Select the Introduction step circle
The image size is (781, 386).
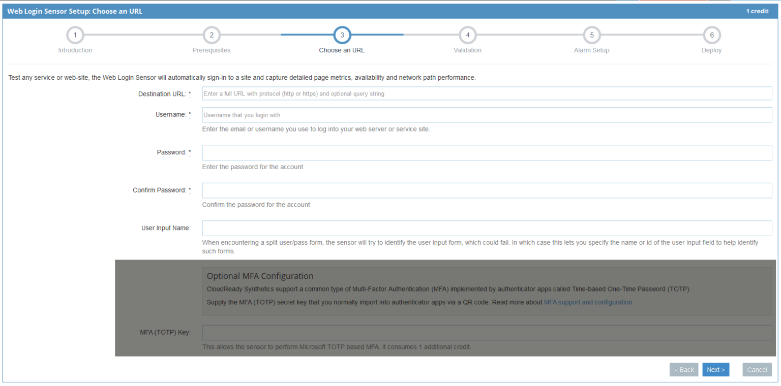point(75,35)
